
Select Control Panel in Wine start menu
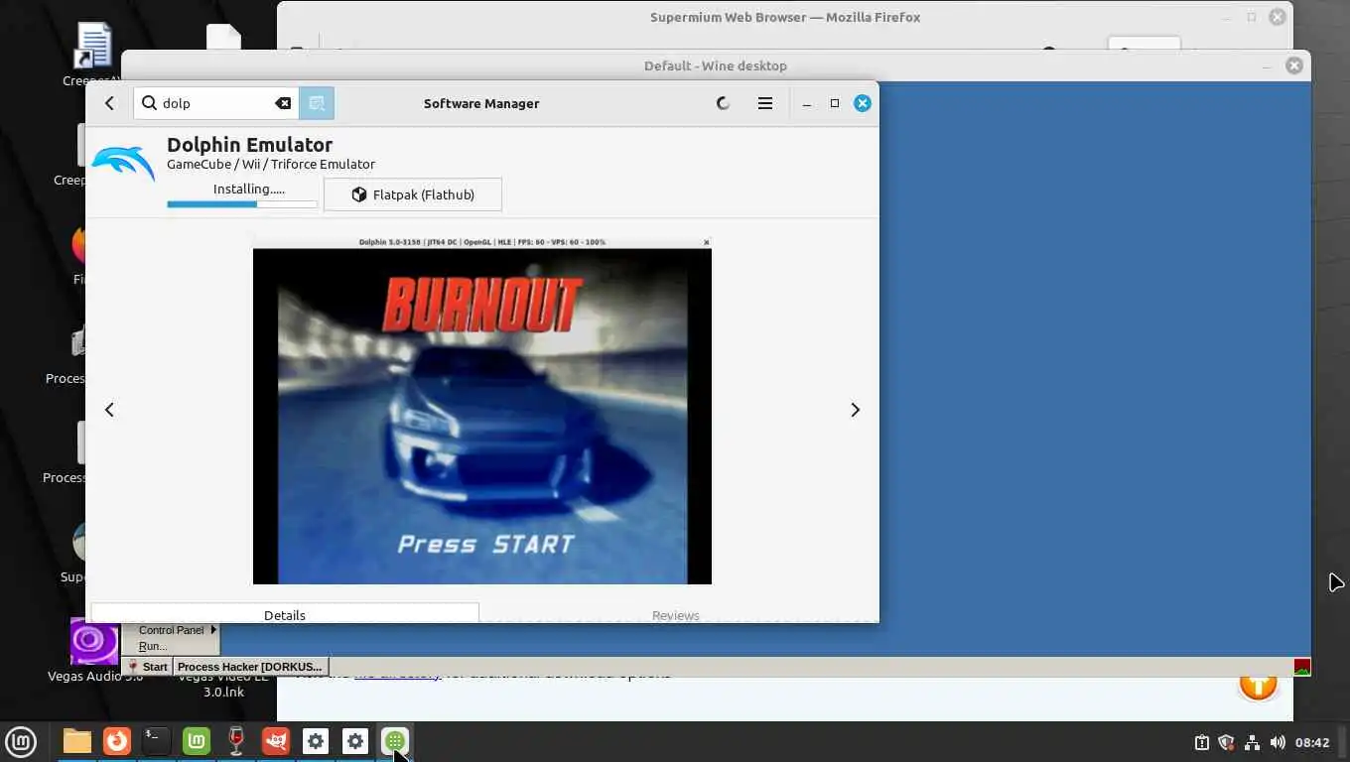171,630
